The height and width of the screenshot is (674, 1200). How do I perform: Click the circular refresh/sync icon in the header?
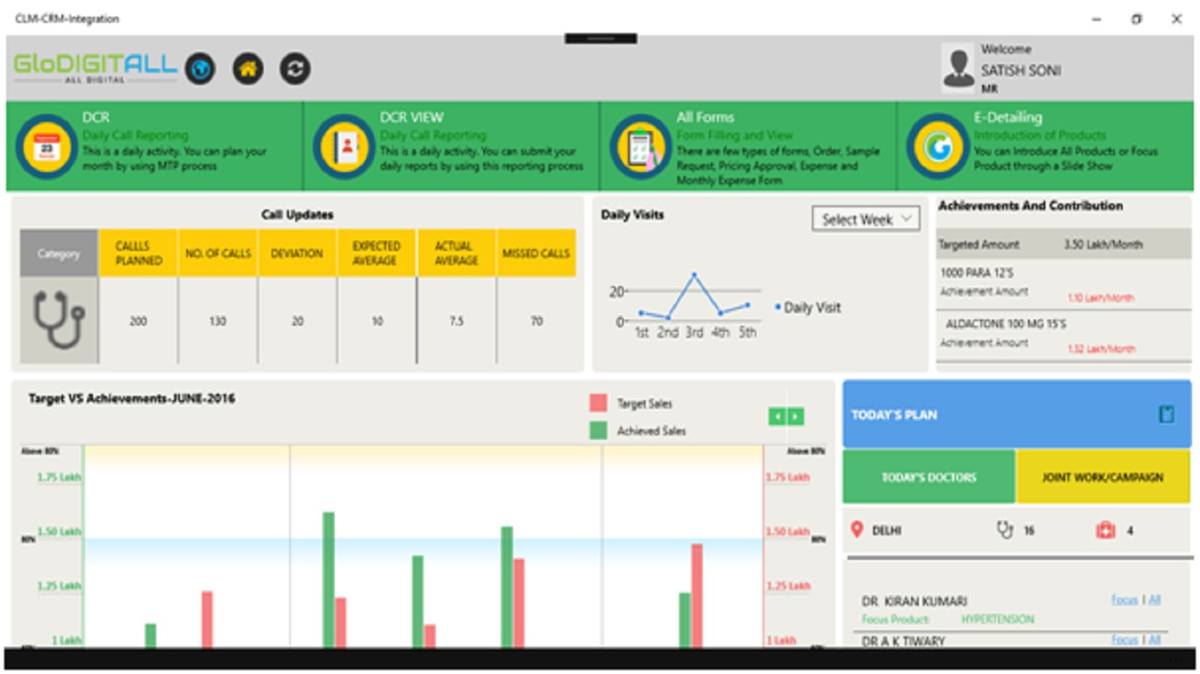click(295, 68)
